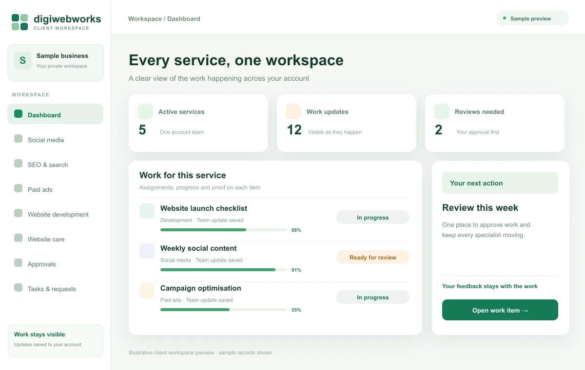Viewport: 585px width, 370px height.
Task: Click the Every service, one workspace headline
Action: (236, 60)
